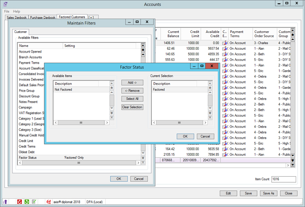Select the Oldest Debt filter row

[79, 152]
